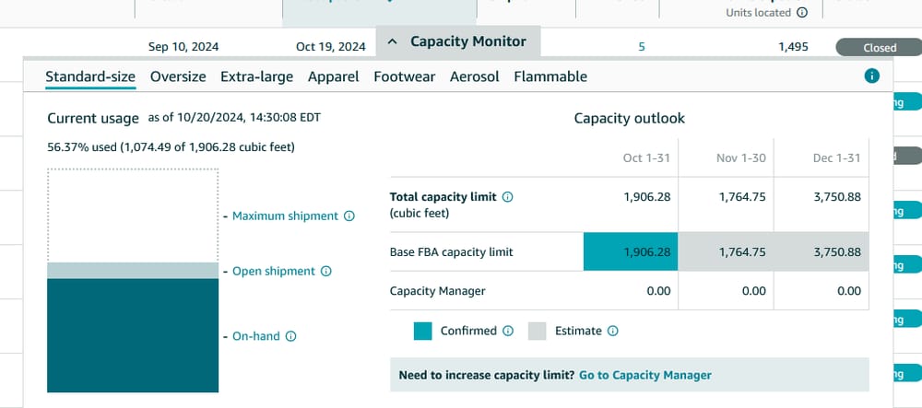Click the info icon next to Maximum shipment
The width and height of the screenshot is (922, 408).
pos(349,216)
